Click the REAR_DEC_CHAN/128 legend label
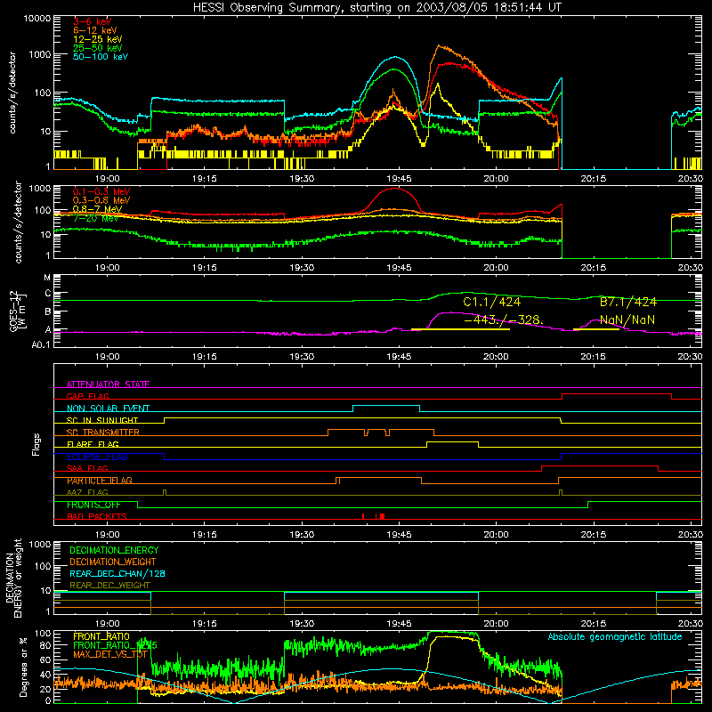This screenshot has height=712, width=712. [117, 573]
